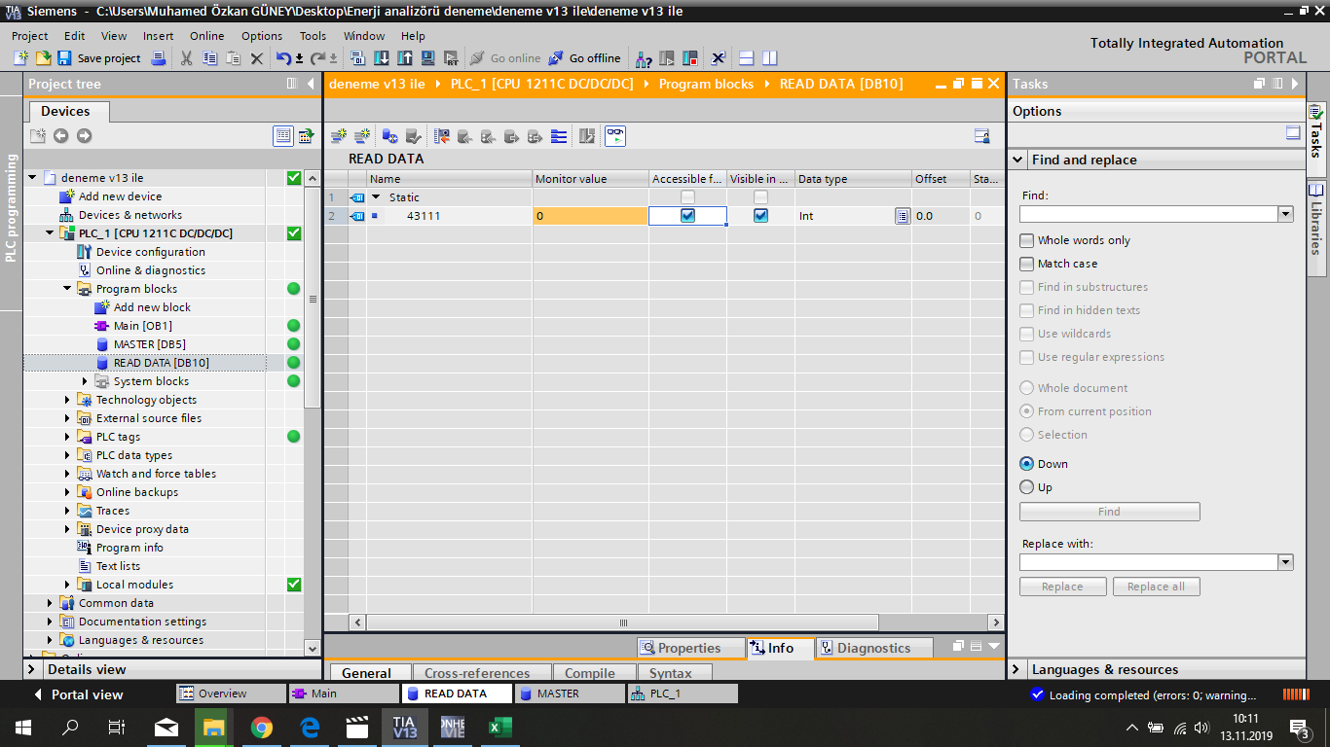Expand the Languages & resources panel

click(1017, 669)
